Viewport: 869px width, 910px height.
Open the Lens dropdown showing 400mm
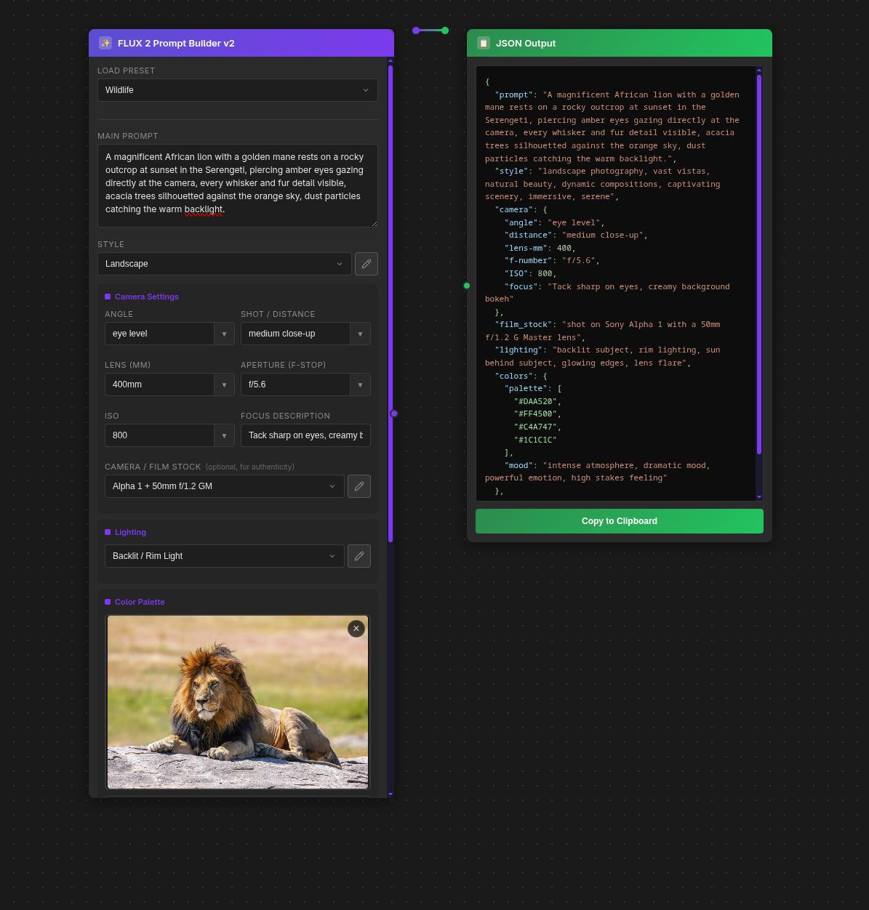pyautogui.click(x=169, y=384)
